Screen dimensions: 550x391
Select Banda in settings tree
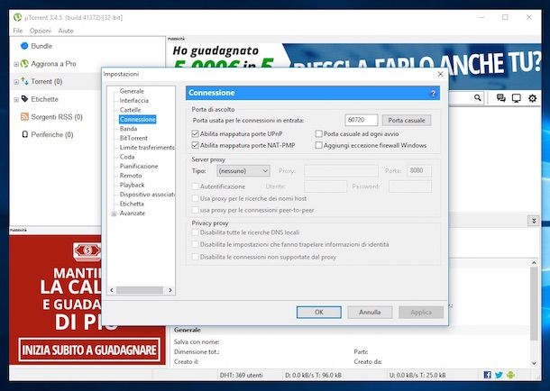tap(128, 129)
